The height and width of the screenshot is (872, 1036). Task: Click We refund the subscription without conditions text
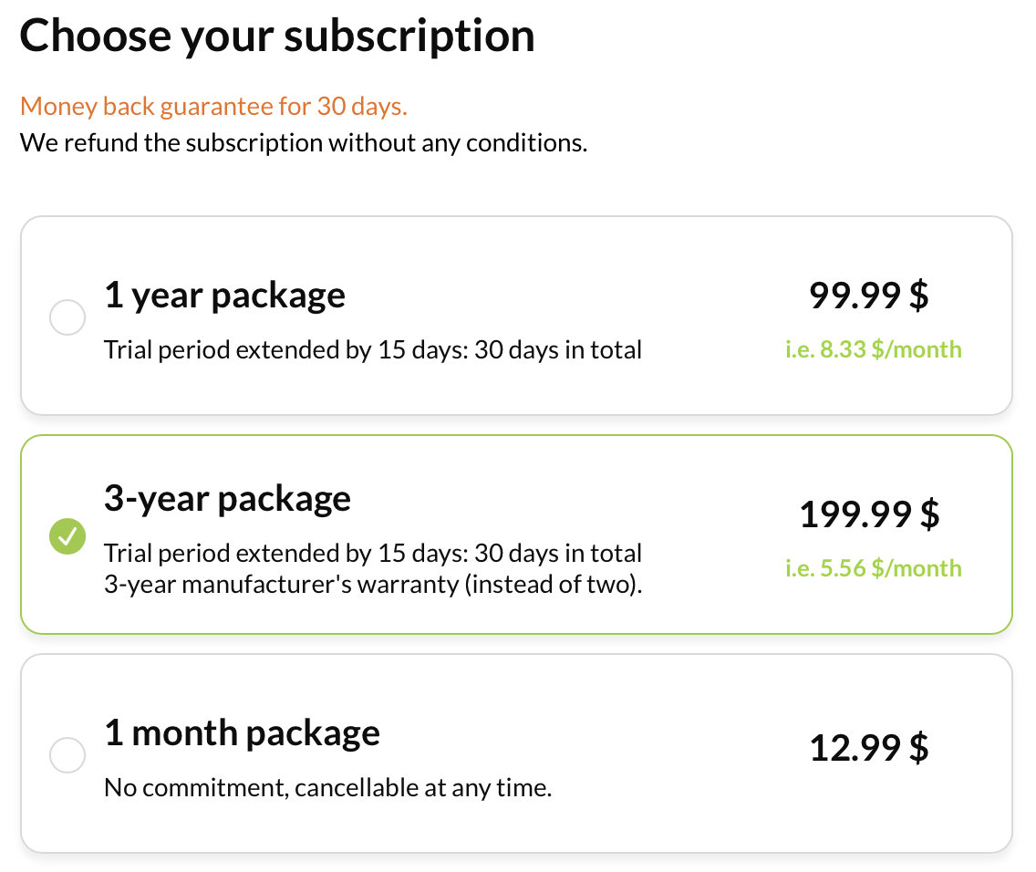coord(304,143)
